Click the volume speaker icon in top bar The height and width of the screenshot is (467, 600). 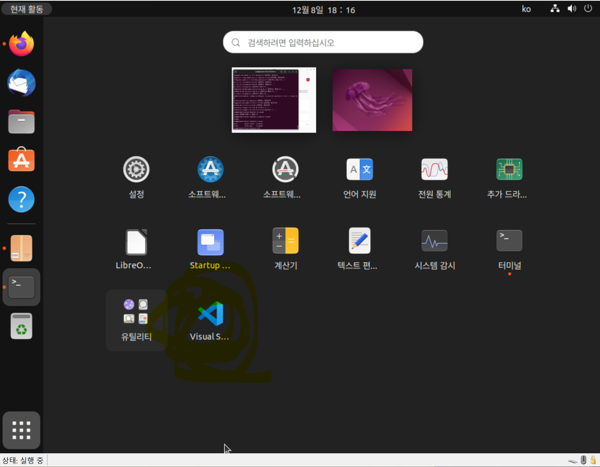click(572, 9)
